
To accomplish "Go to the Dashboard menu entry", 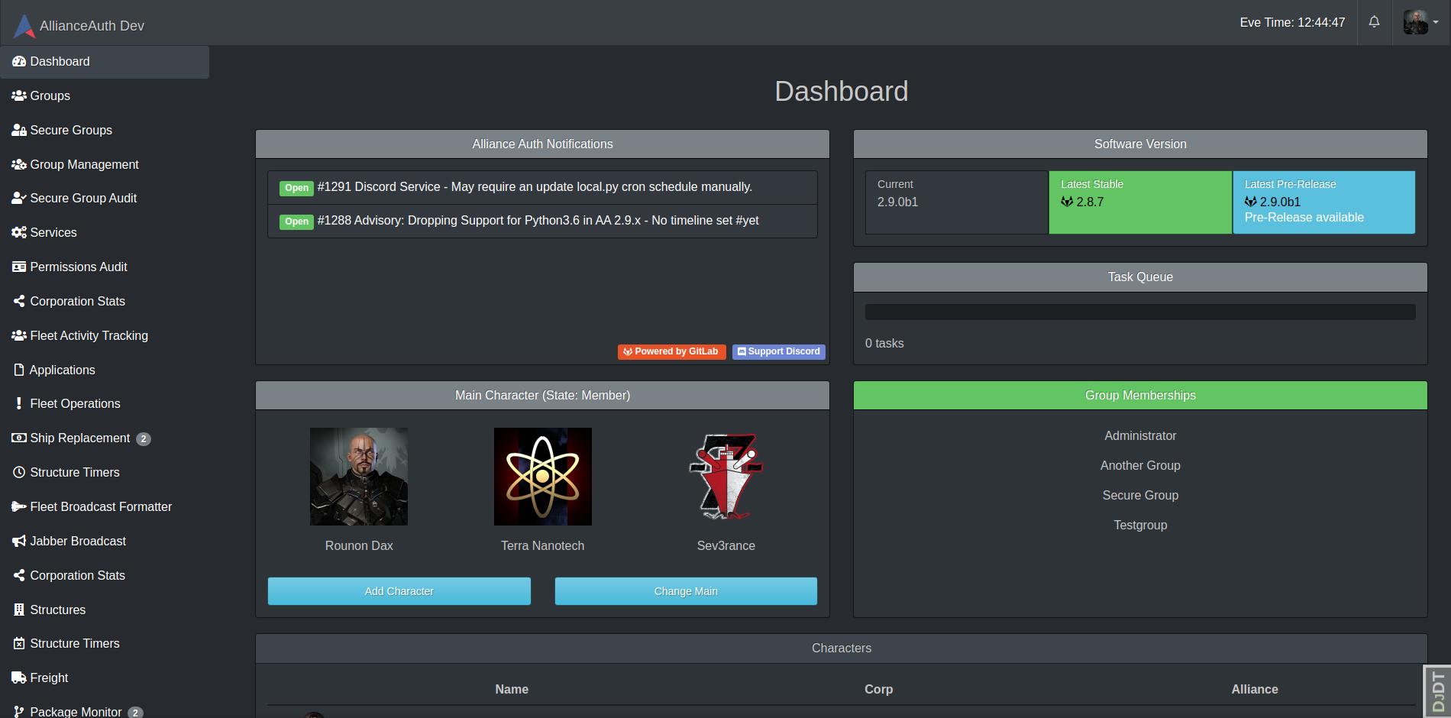I will [60, 61].
